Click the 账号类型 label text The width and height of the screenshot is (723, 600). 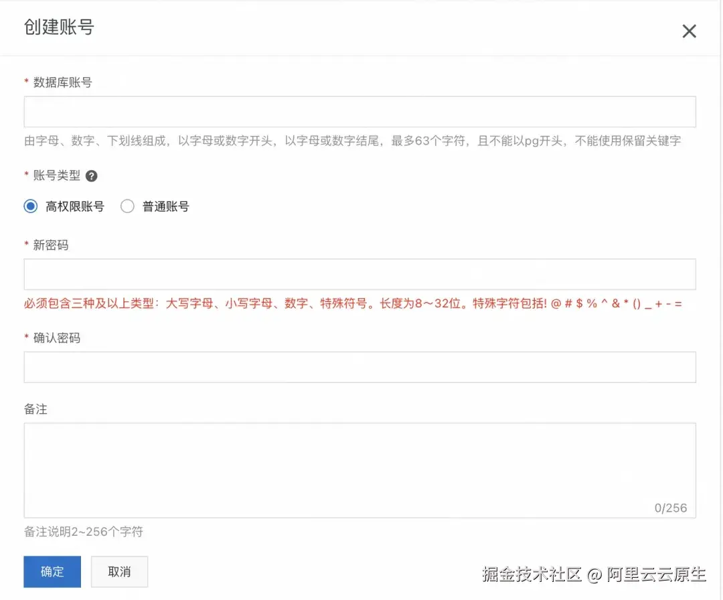click(x=56, y=175)
